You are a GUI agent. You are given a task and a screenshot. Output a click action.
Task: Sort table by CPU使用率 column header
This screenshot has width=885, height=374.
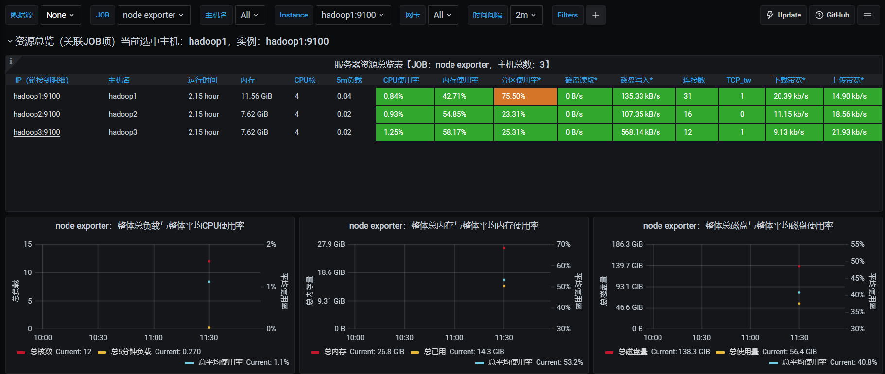[x=401, y=80]
